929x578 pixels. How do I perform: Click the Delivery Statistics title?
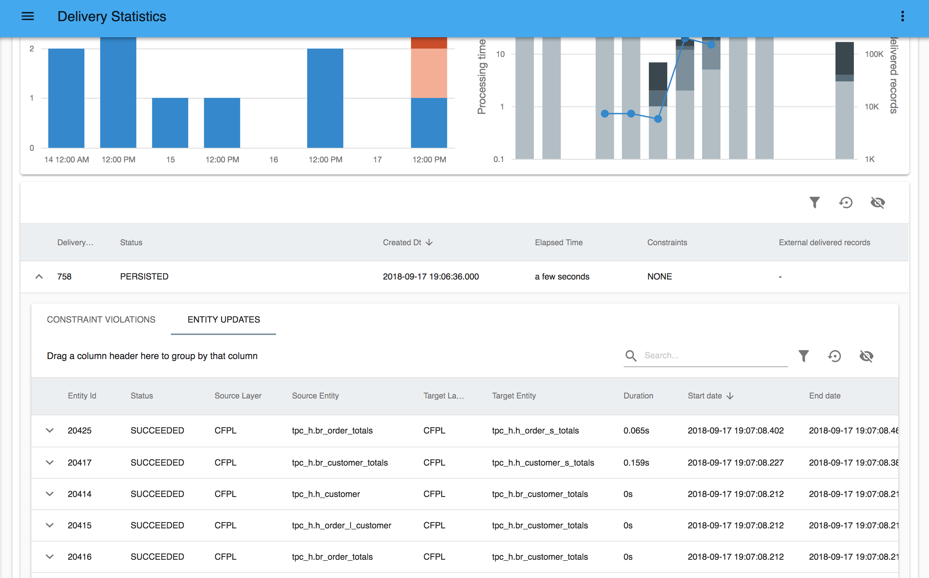112,16
